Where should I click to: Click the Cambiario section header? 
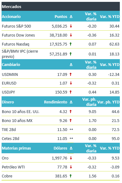pyautogui.click(x=11, y=64)
